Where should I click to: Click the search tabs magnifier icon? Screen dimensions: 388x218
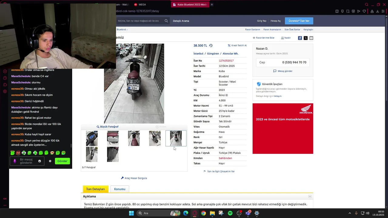pyautogui.click(x=366, y=5)
